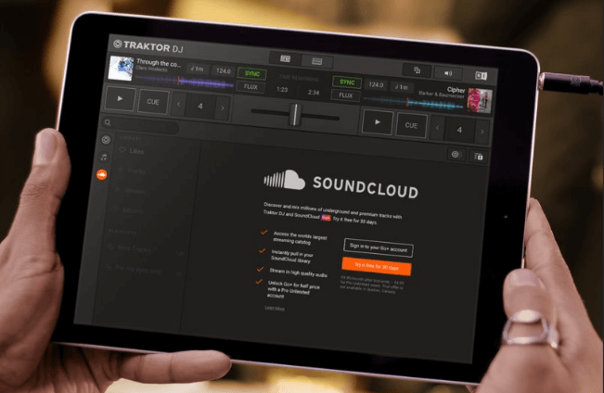This screenshot has width=604, height=393.
Task: Open the music note source icon
Action: (x=104, y=157)
